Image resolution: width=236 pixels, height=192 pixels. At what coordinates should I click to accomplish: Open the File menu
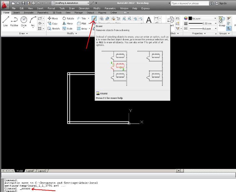tap(14, 8)
